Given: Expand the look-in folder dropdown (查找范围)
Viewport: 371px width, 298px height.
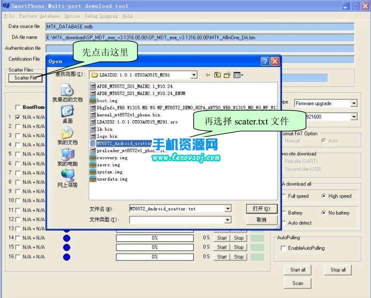Looking at the screenshot, I should pos(194,75).
